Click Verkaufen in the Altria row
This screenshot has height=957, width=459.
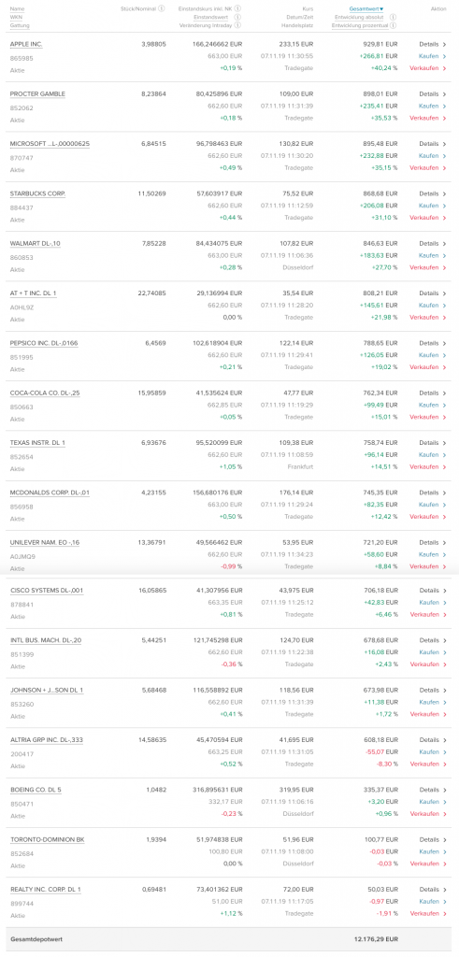pos(428,764)
